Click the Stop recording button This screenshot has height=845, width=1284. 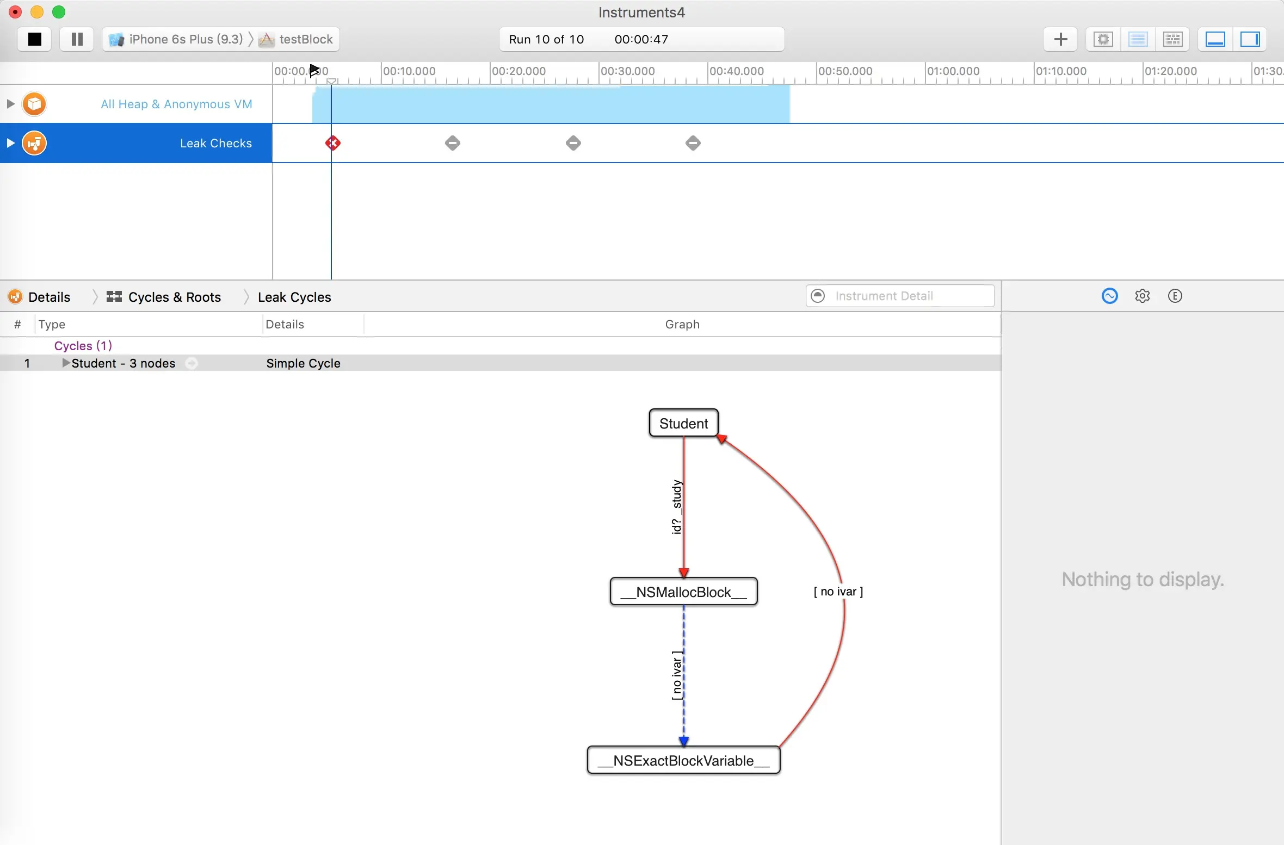pyautogui.click(x=34, y=39)
